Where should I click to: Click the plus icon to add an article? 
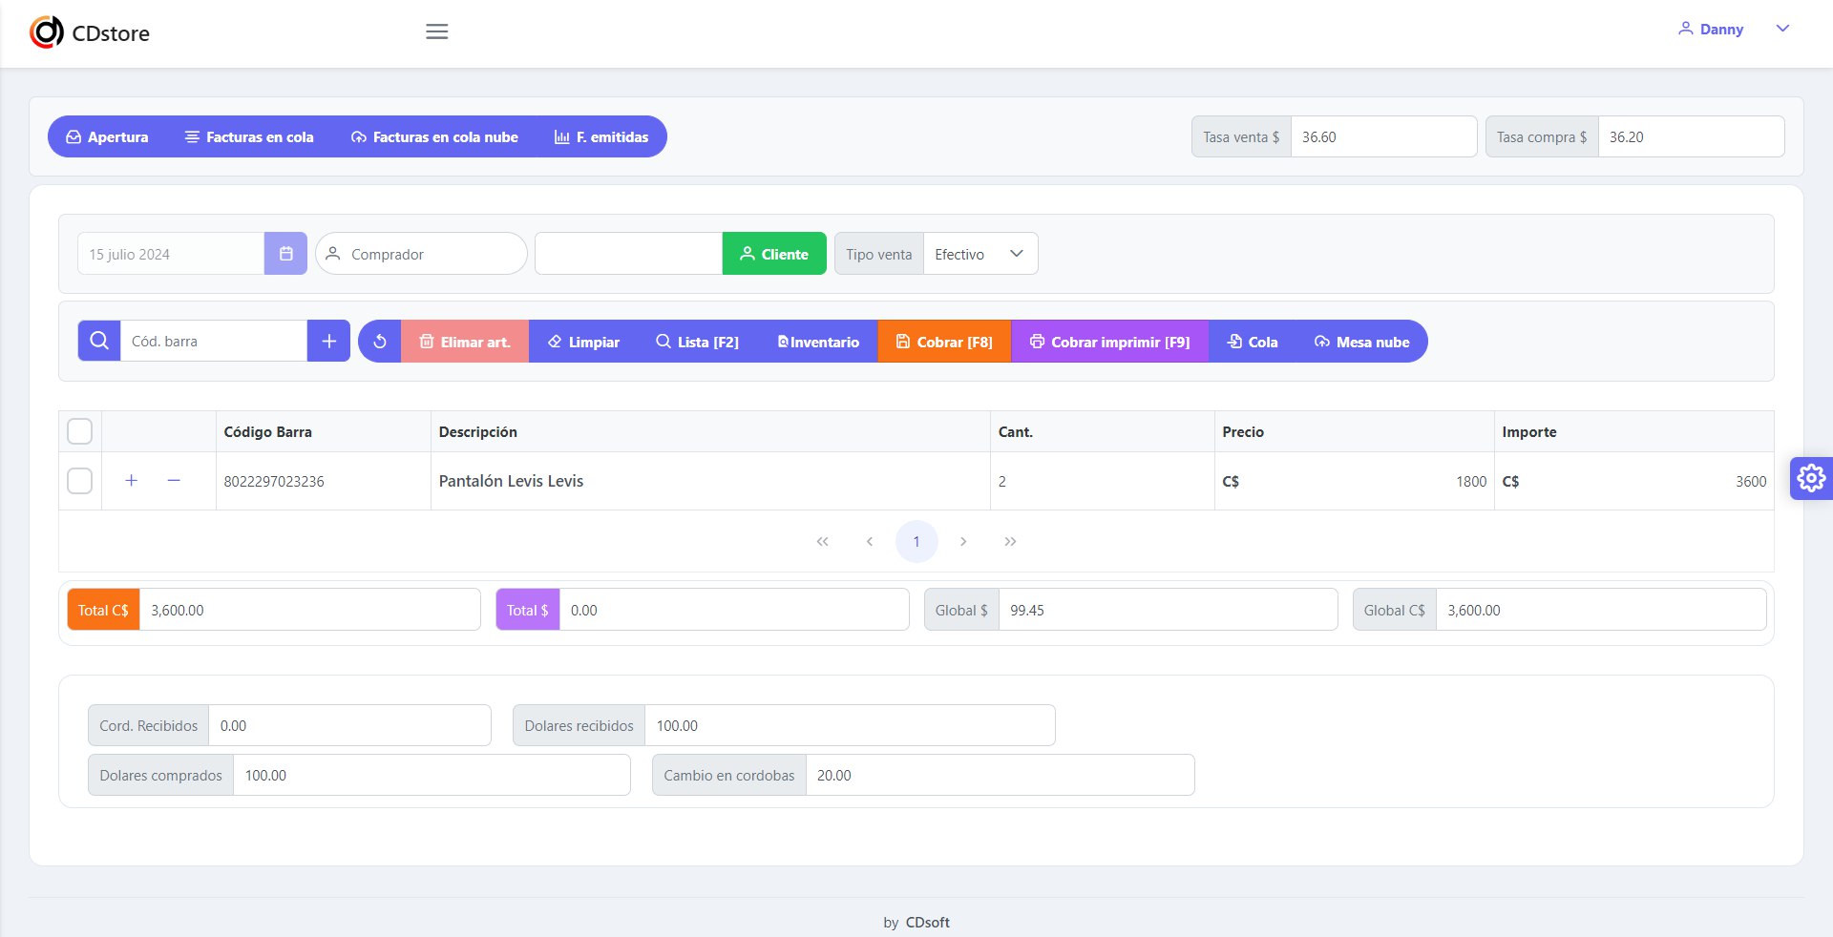(328, 341)
